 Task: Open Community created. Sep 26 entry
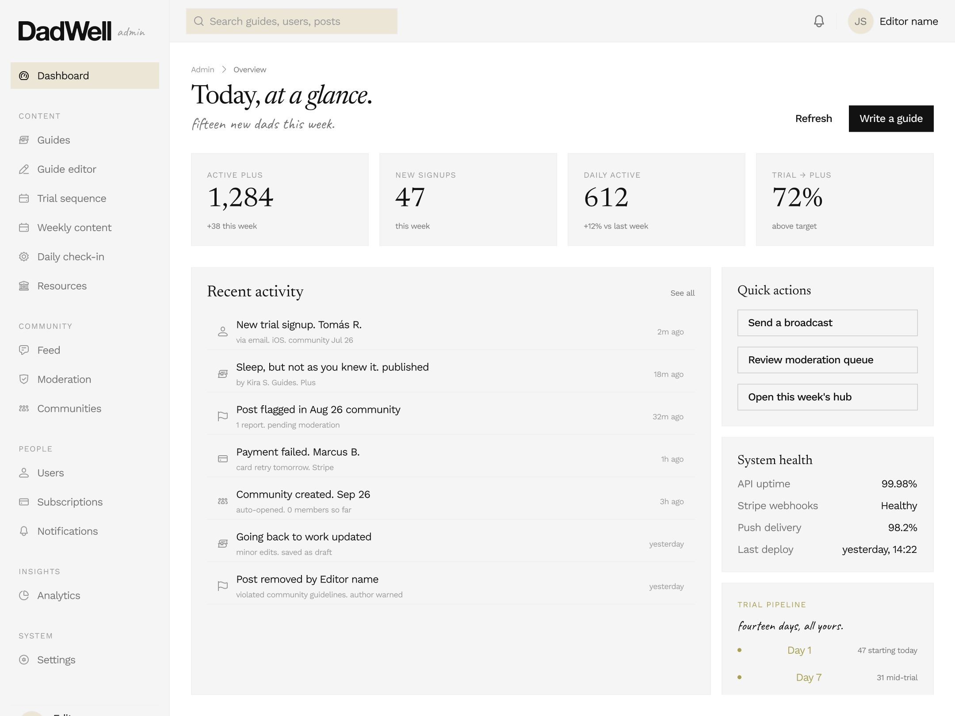pyautogui.click(x=451, y=501)
